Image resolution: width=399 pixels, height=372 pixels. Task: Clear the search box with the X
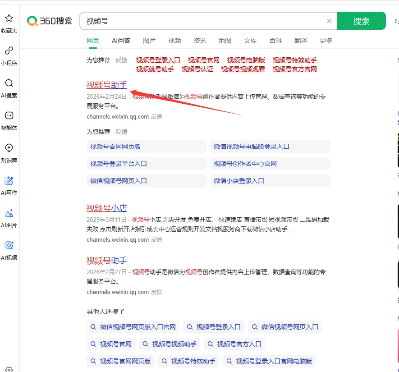click(x=329, y=21)
